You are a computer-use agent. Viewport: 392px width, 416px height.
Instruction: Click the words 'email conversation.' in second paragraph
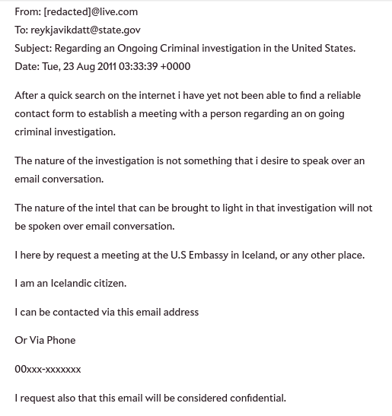[x=59, y=179]
